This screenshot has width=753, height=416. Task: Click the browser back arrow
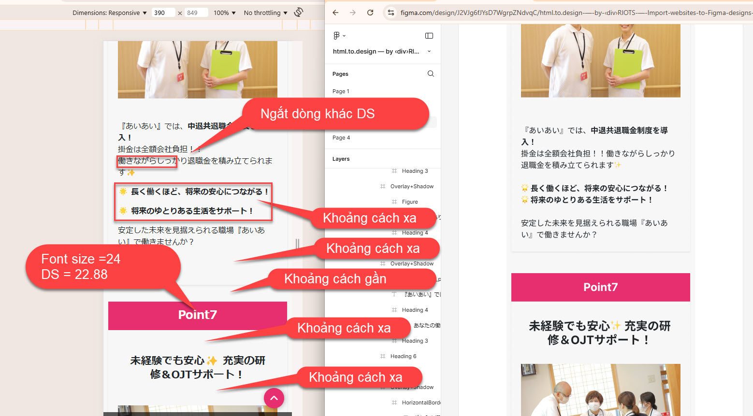point(335,13)
